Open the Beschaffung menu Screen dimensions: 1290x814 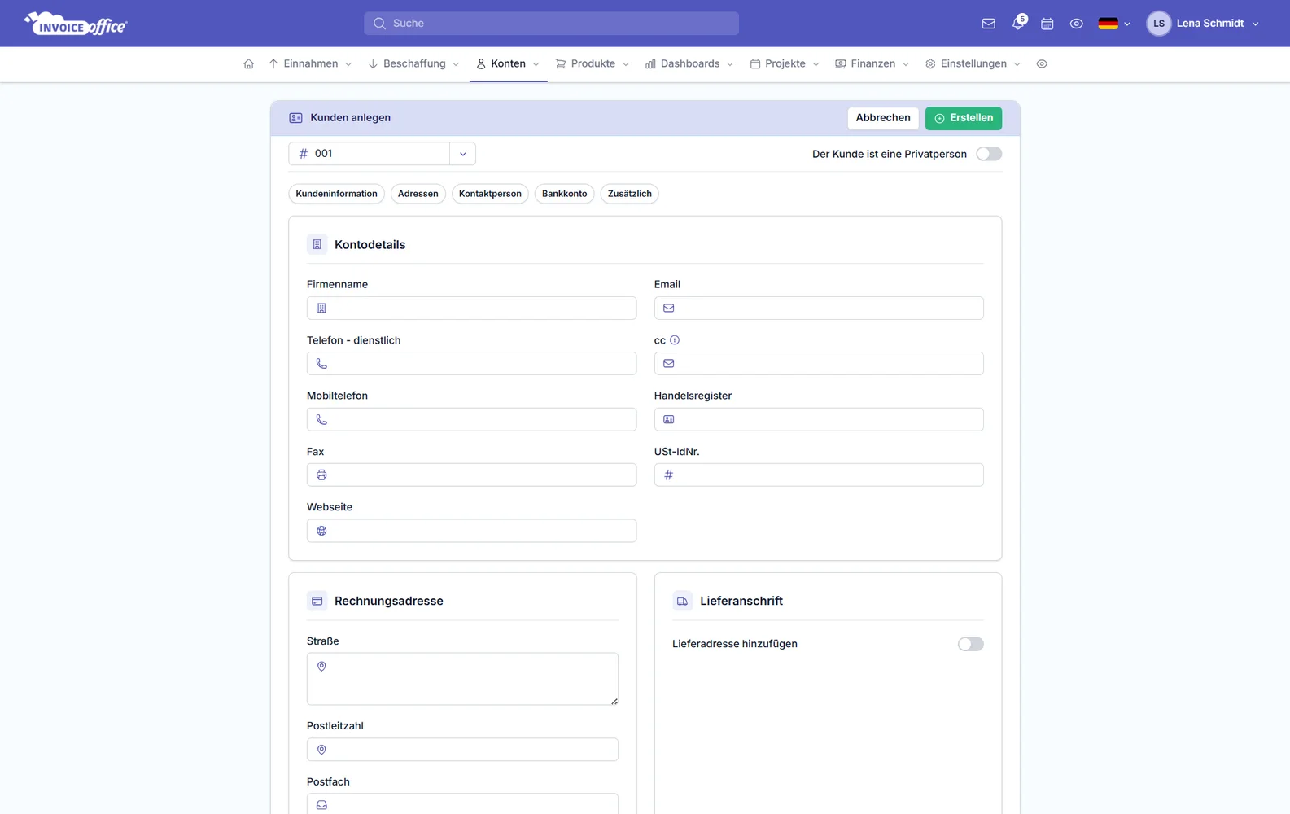tap(414, 63)
